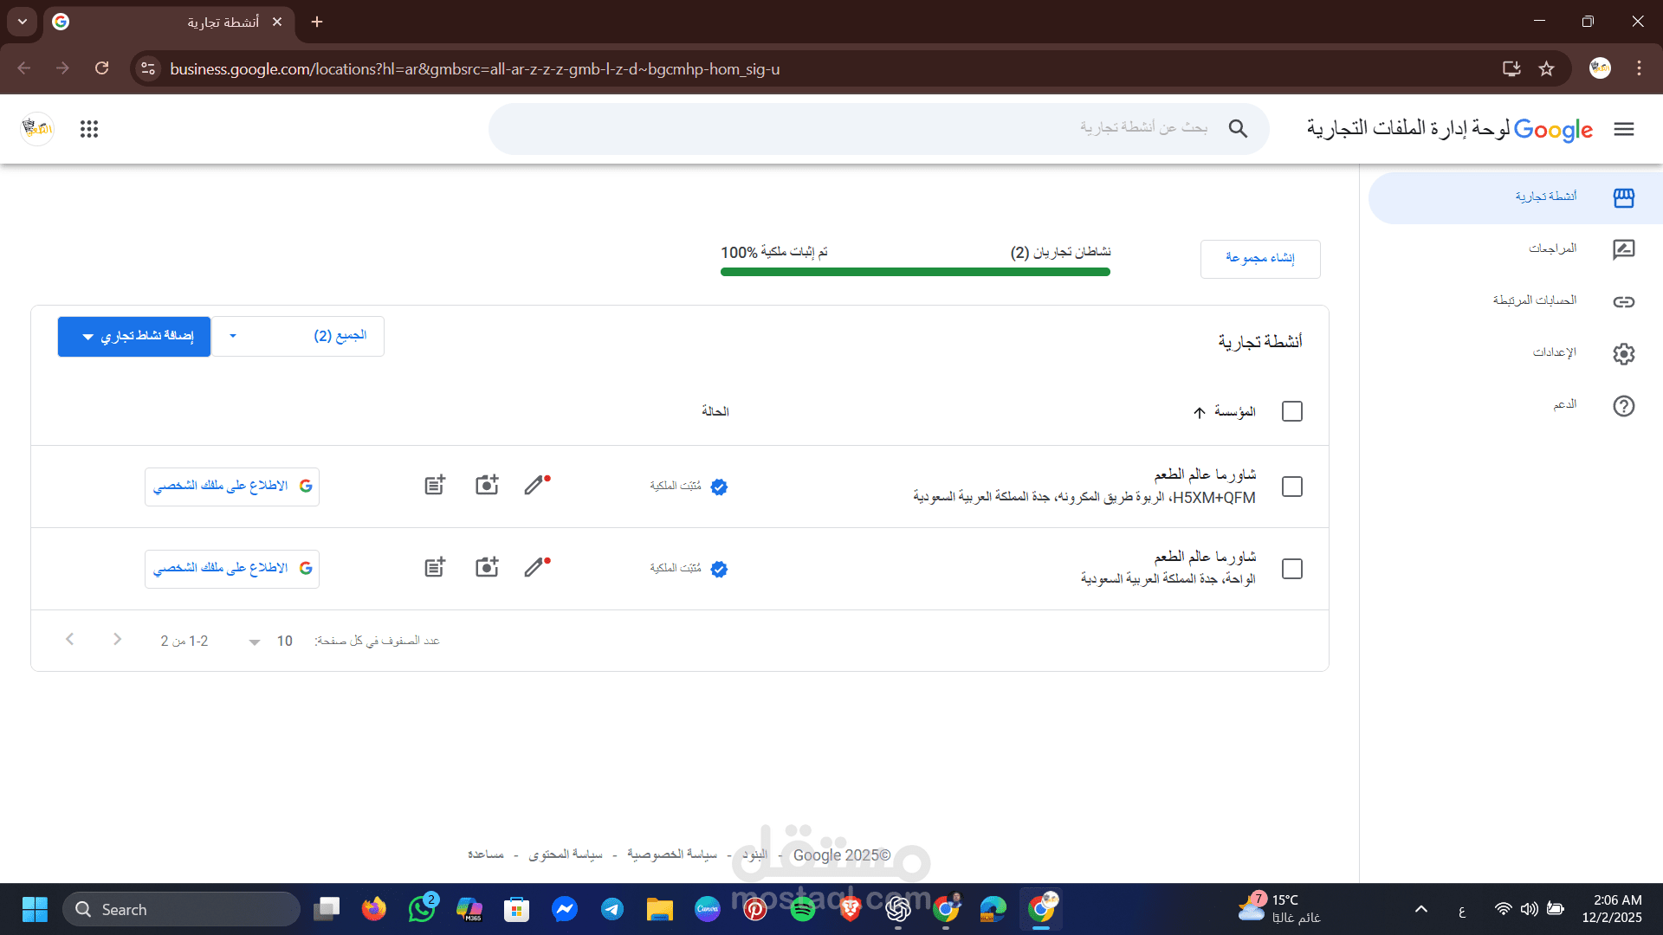1663x935 pixels.
Task: Open الحسابات المرتبطة linked accounts icon
Action: pyautogui.click(x=1624, y=301)
